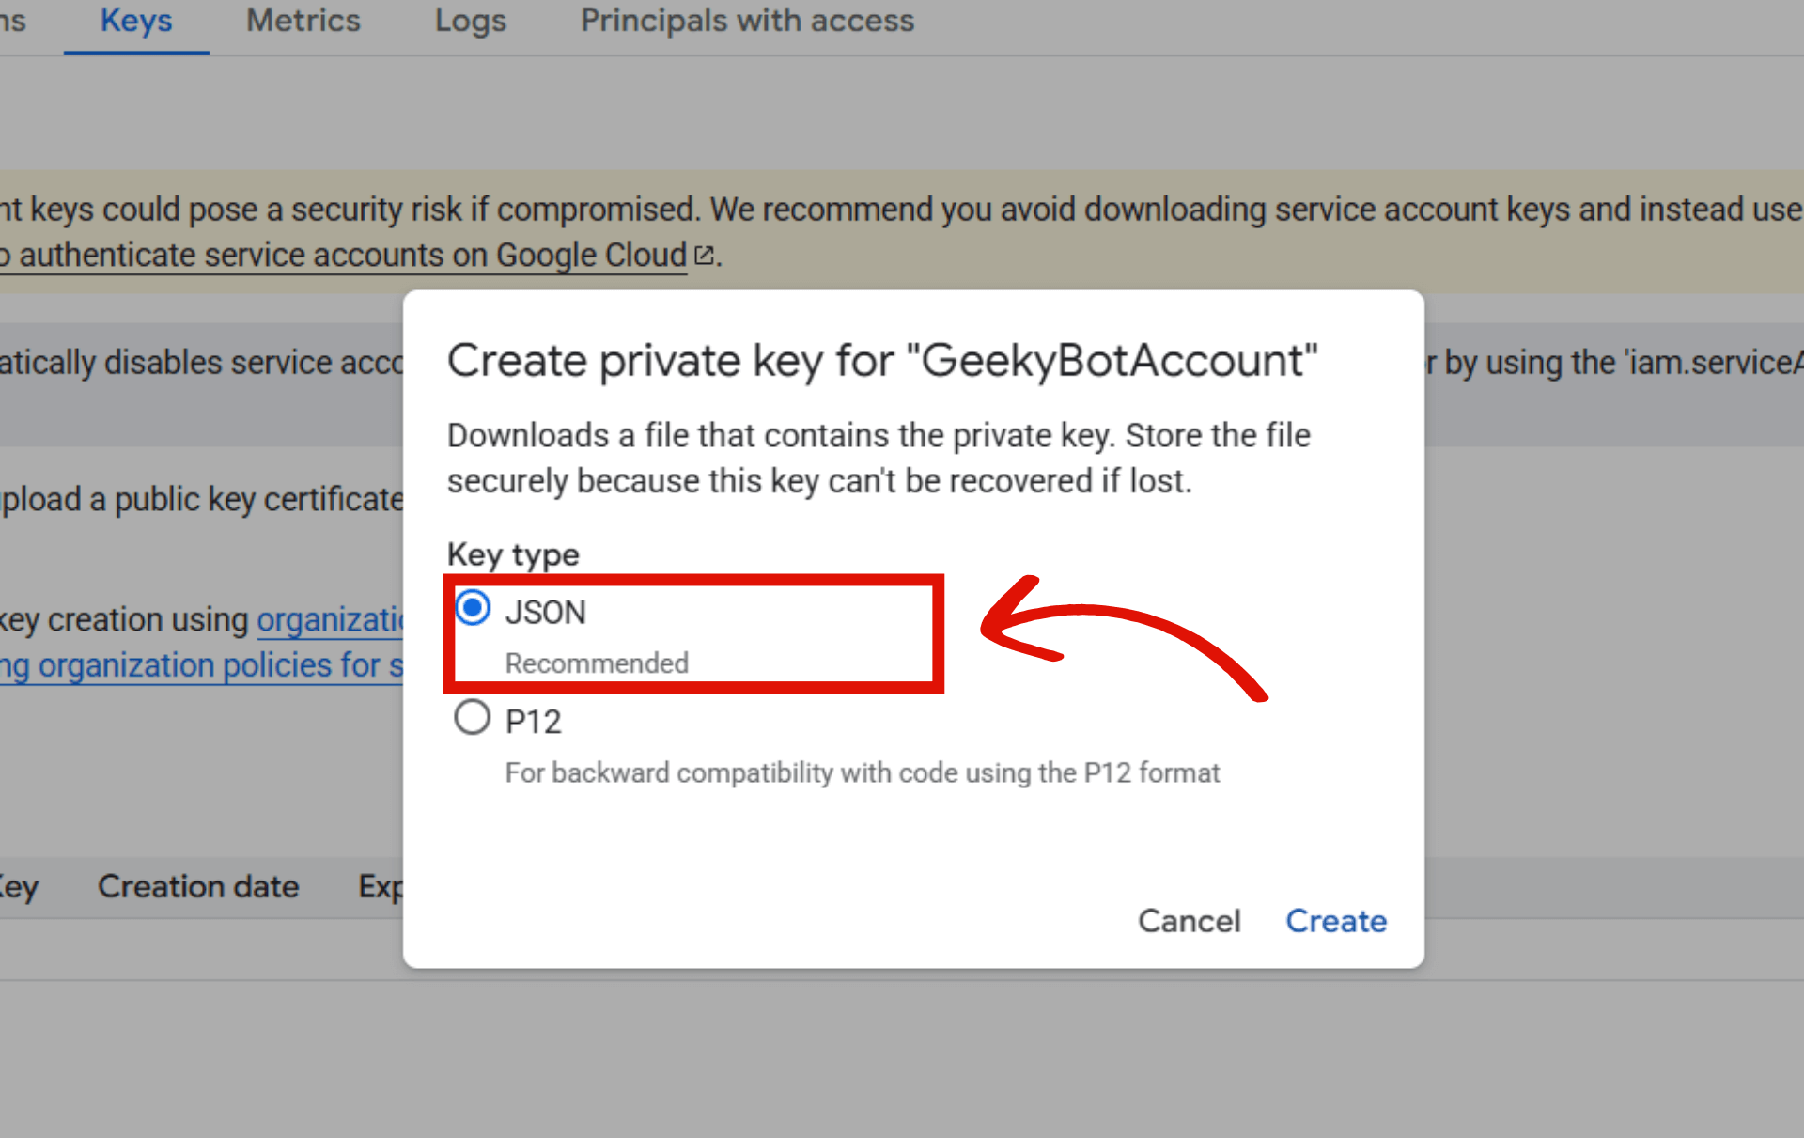Click the P12 label text

click(534, 722)
